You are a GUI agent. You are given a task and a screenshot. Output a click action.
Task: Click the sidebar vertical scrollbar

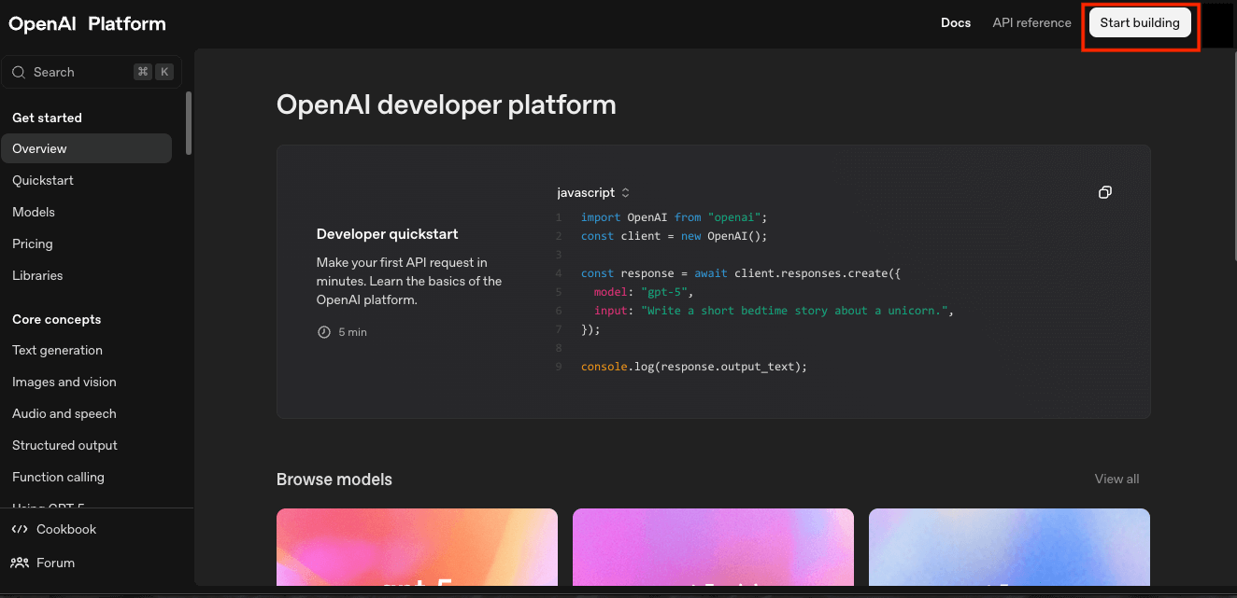189,121
